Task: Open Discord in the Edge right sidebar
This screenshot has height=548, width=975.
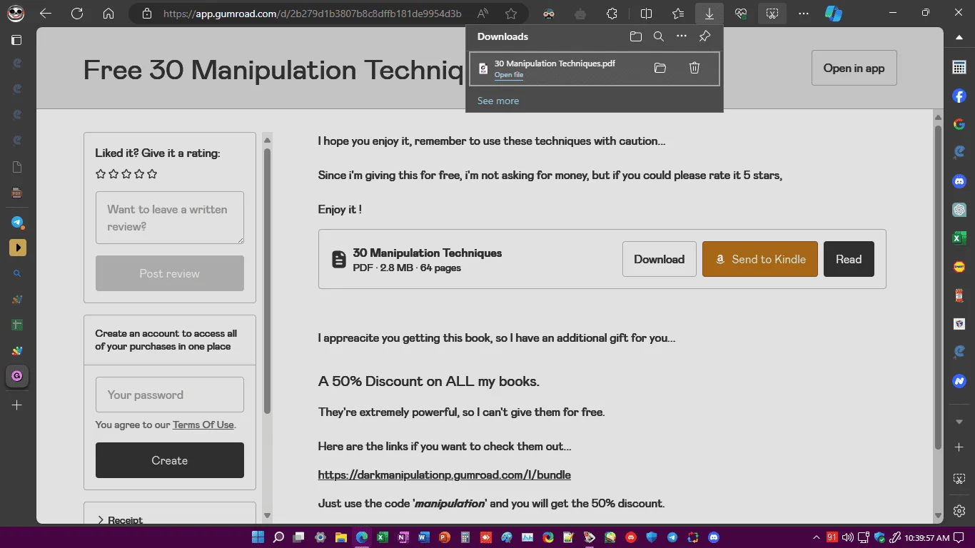Action: (x=959, y=181)
